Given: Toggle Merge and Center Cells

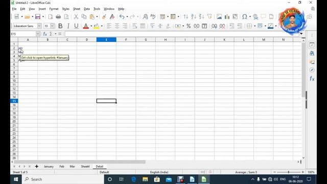Looking at the screenshot, I should (x=143, y=26).
